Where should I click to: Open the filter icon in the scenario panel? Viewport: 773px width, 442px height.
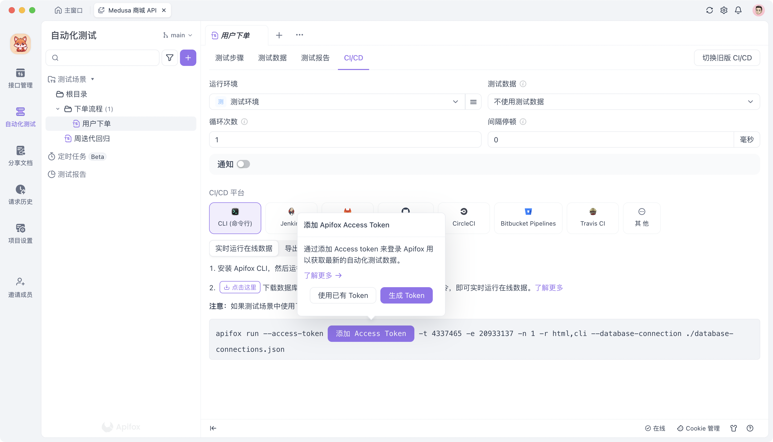click(x=169, y=58)
